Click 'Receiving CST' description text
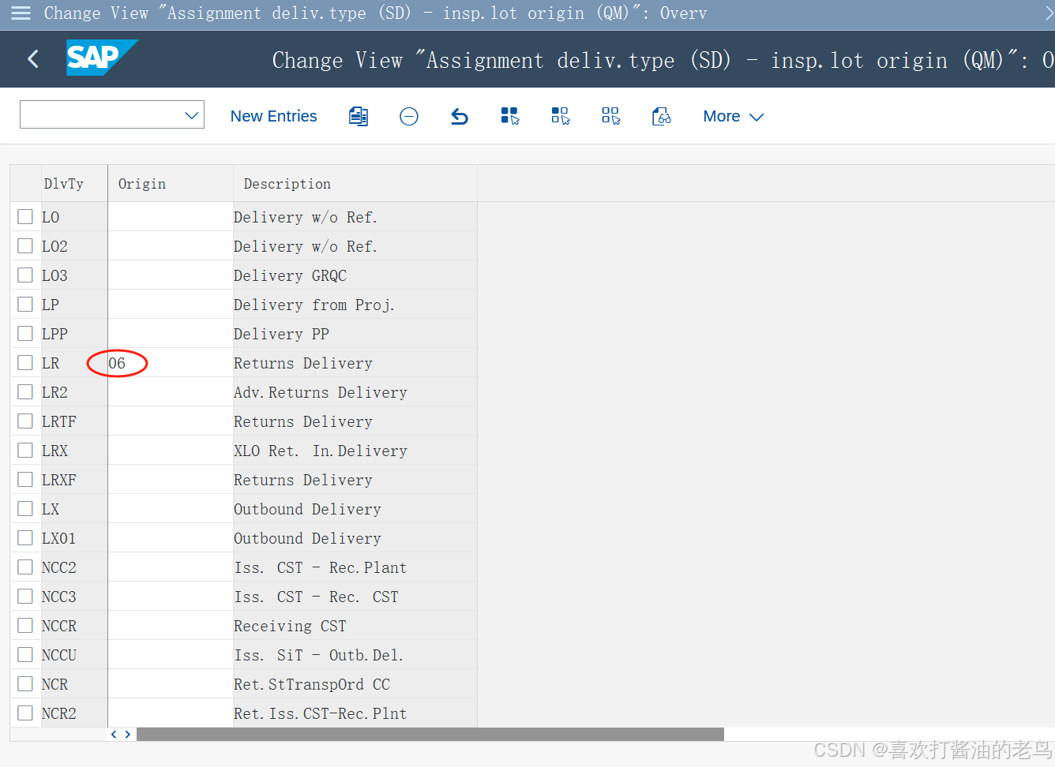This screenshot has height=767, width=1055. 290,626
